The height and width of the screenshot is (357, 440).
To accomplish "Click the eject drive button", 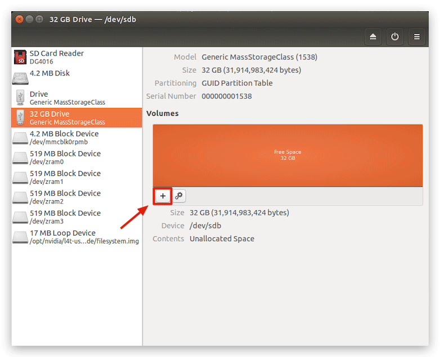I will click(372, 37).
